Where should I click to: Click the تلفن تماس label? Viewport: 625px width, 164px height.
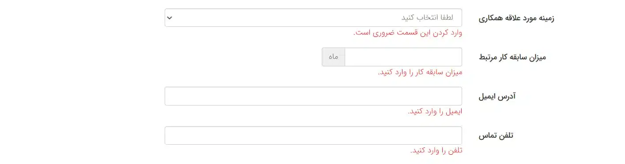(496, 135)
